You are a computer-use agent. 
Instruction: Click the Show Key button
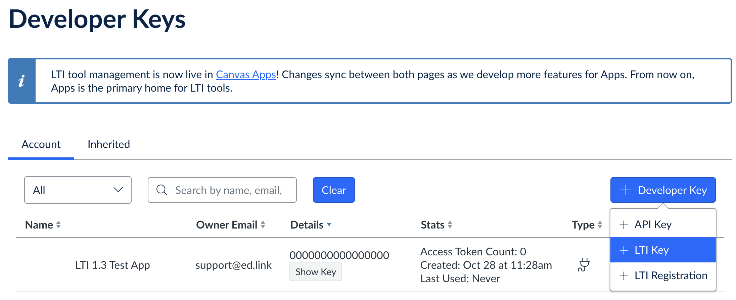coord(316,271)
